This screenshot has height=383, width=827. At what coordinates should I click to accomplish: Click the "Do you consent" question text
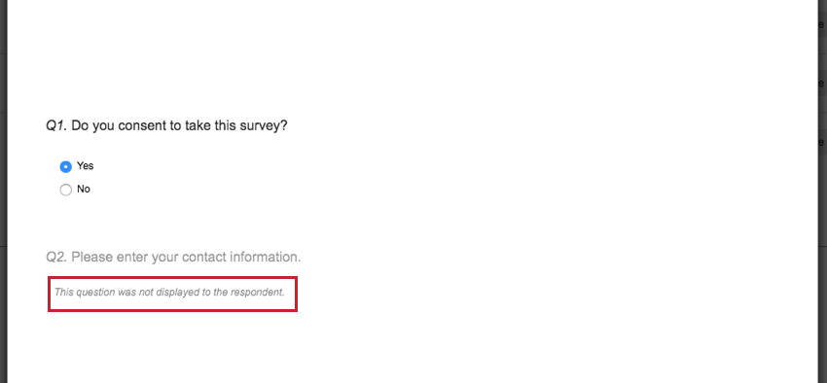click(x=179, y=126)
